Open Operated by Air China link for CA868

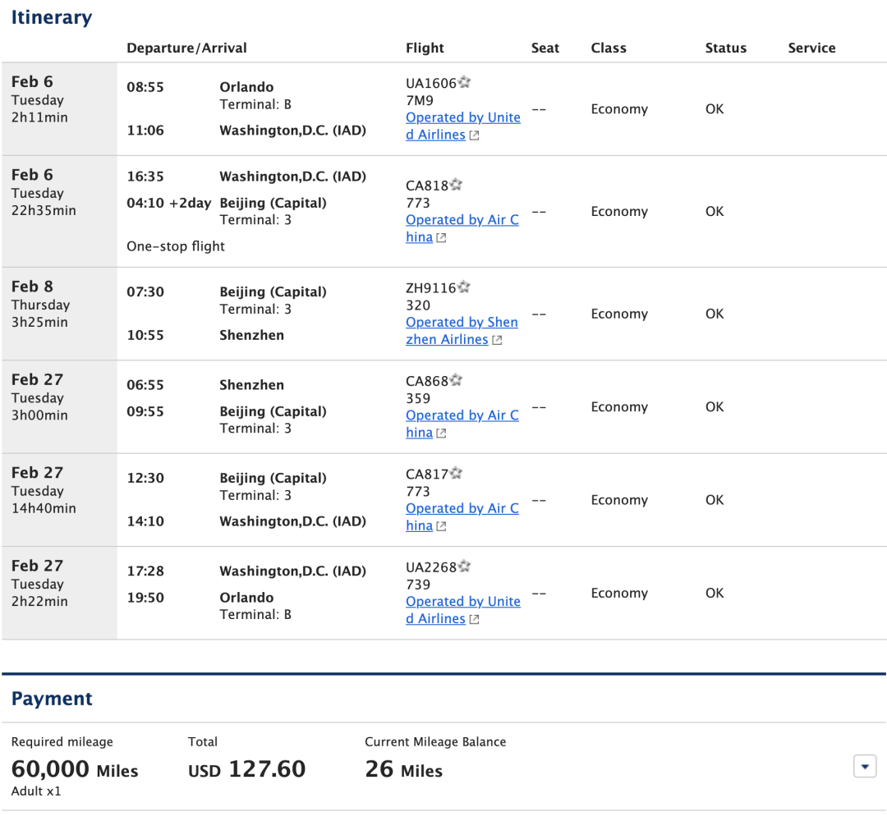coord(462,424)
